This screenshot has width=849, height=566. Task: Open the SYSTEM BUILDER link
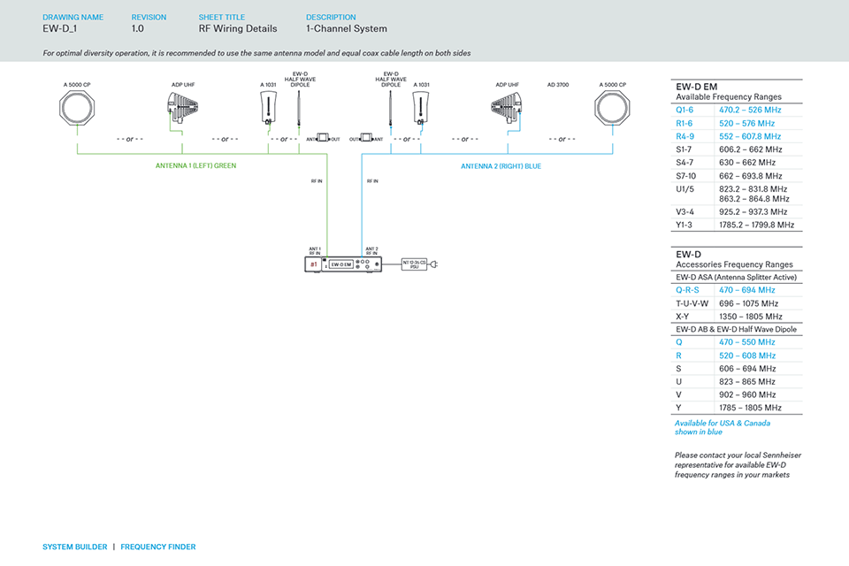(x=74, y=547)
